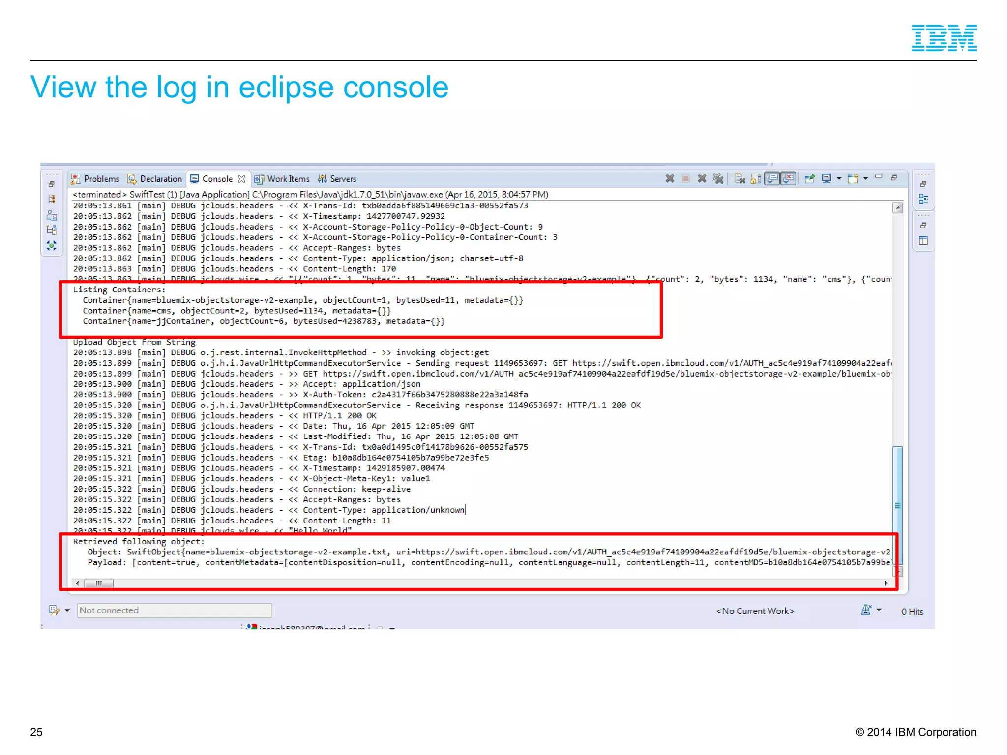Click the horizontal scrollbar thumb

tap(99, 583)
